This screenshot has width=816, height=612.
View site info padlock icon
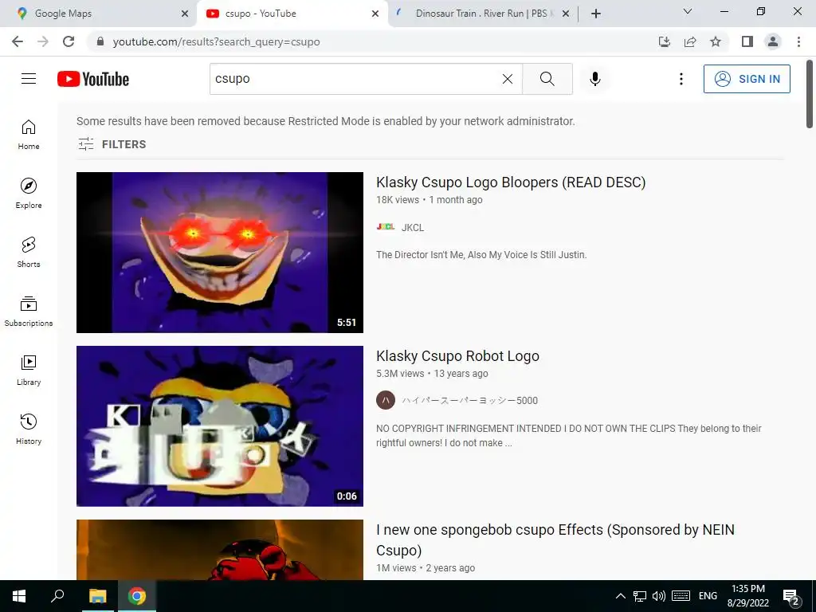(100, 41)
